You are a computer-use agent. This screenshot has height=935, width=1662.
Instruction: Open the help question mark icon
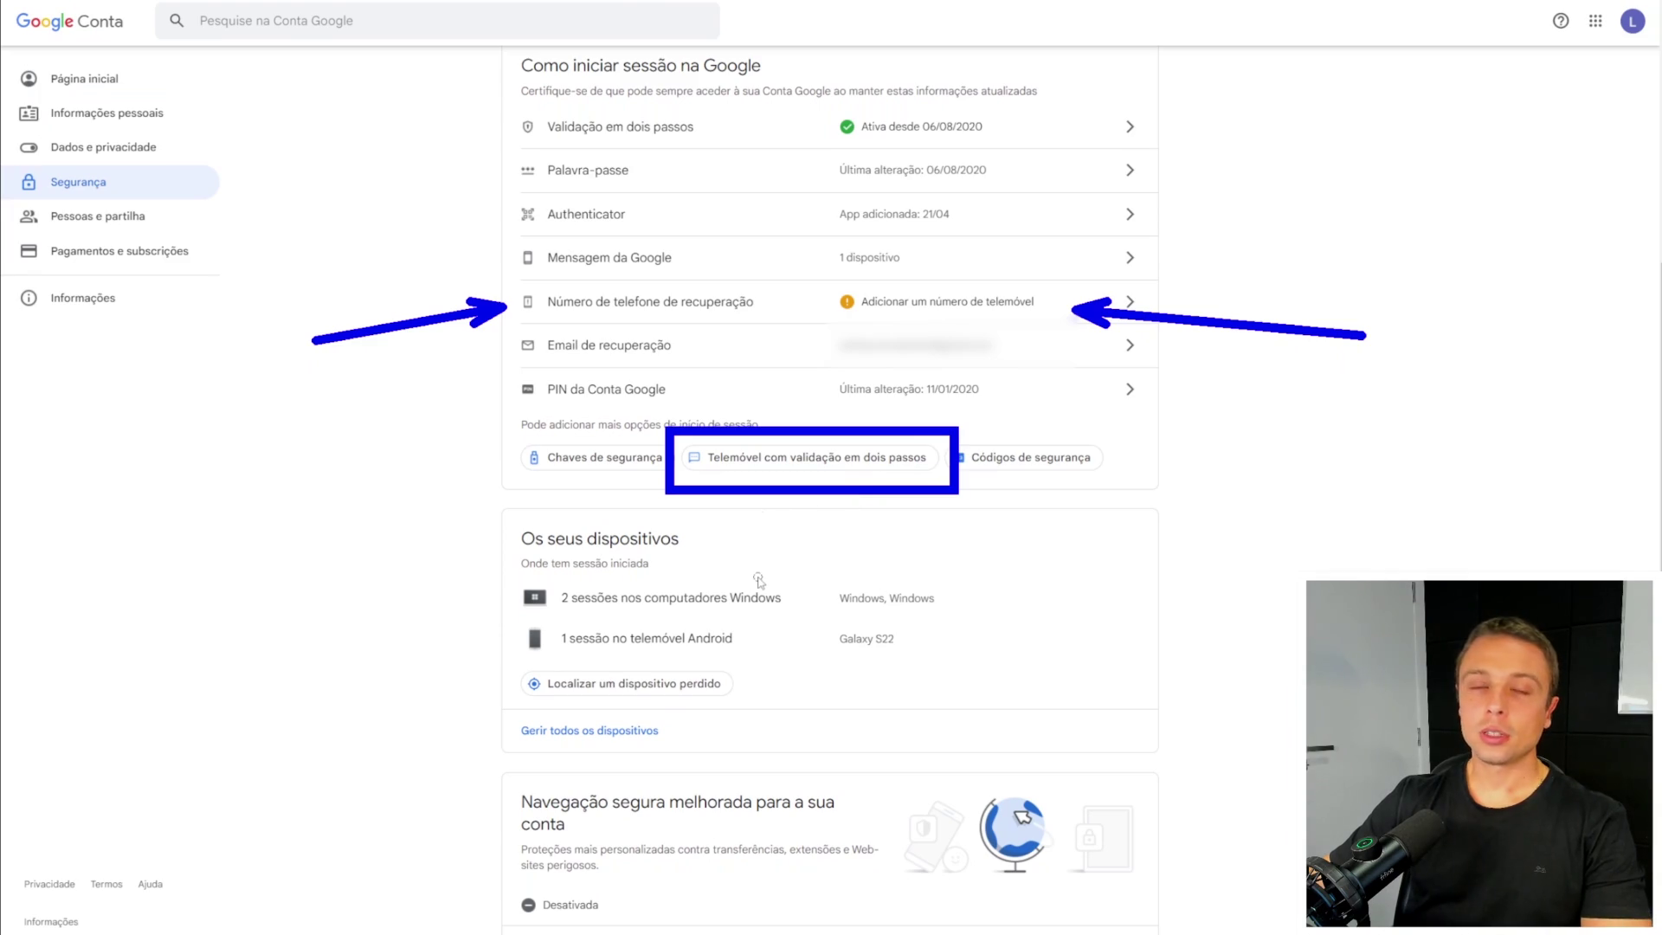tap(1561, 21)
